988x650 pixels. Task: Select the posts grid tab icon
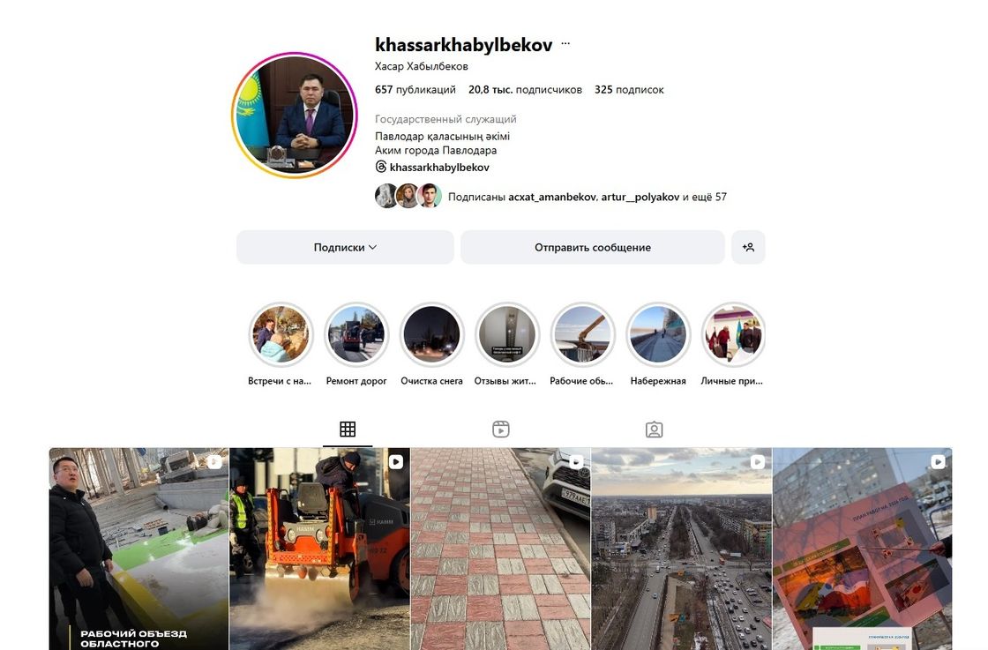pyautogui.click(x=348, y=430)
